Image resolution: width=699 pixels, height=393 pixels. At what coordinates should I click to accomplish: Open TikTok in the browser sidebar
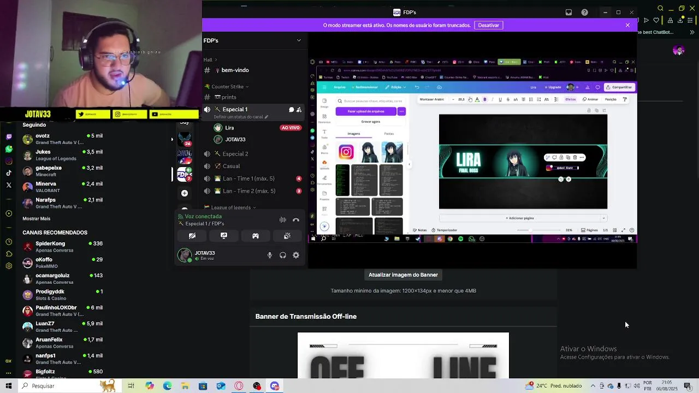9,173
